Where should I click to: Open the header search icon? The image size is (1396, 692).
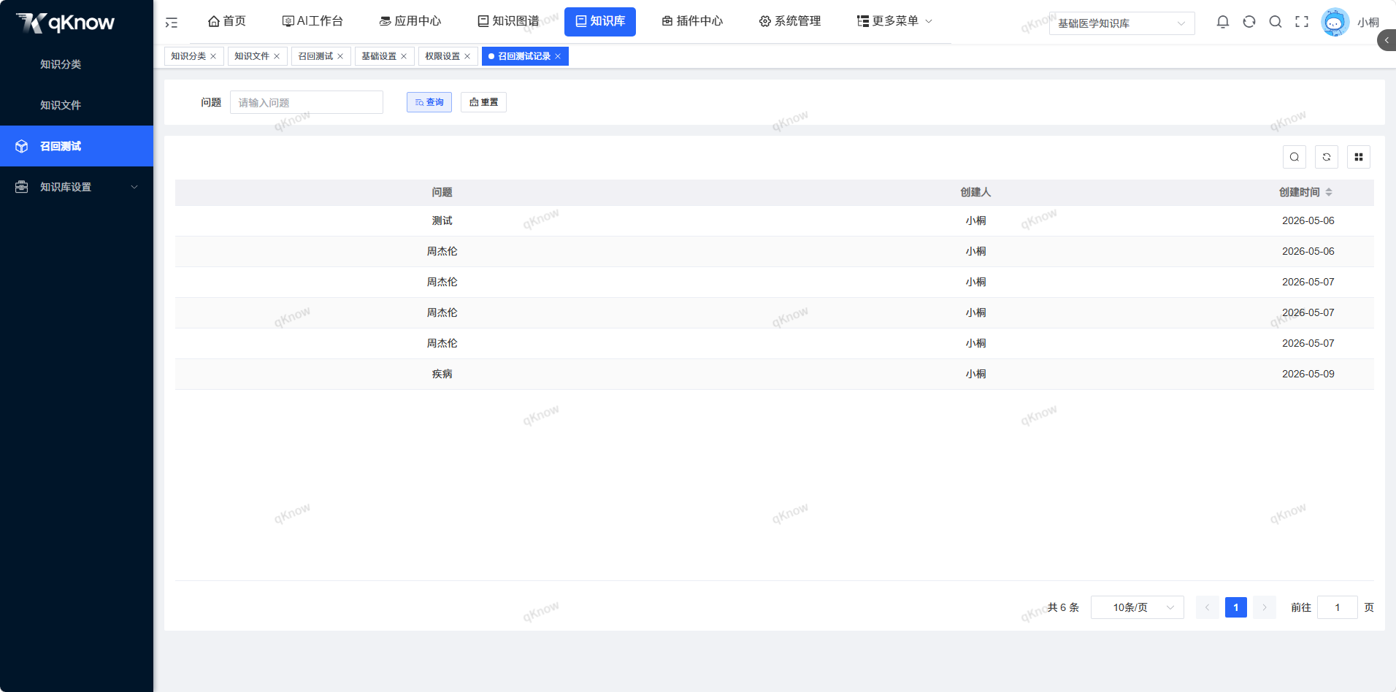click(x=1276, y=22)
